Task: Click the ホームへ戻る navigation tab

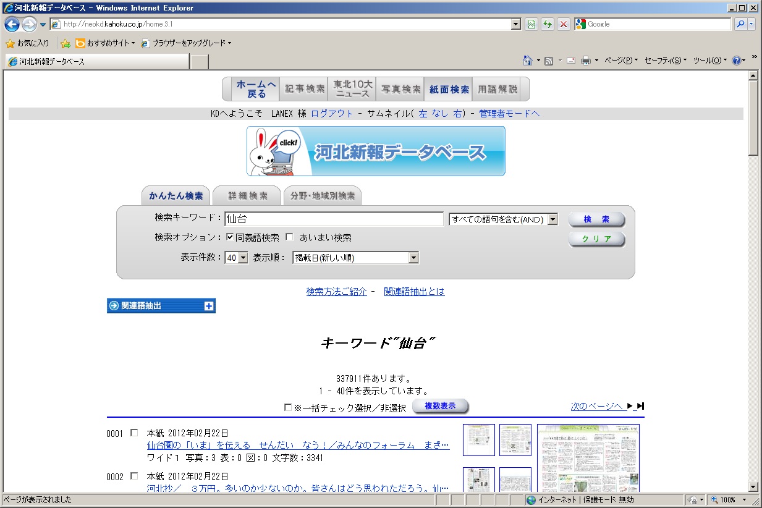Action: [256, 89]
